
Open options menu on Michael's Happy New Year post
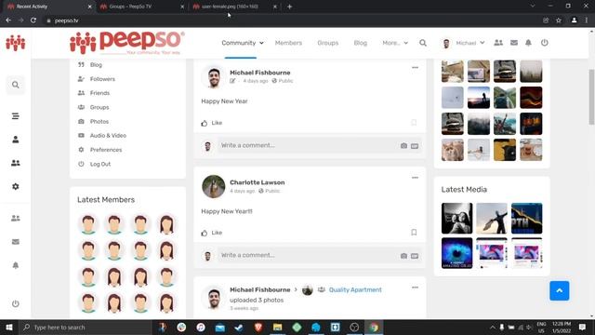(x=415, y=68)
